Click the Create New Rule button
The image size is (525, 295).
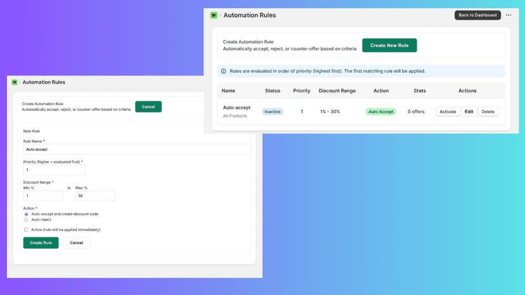point(389,45)
